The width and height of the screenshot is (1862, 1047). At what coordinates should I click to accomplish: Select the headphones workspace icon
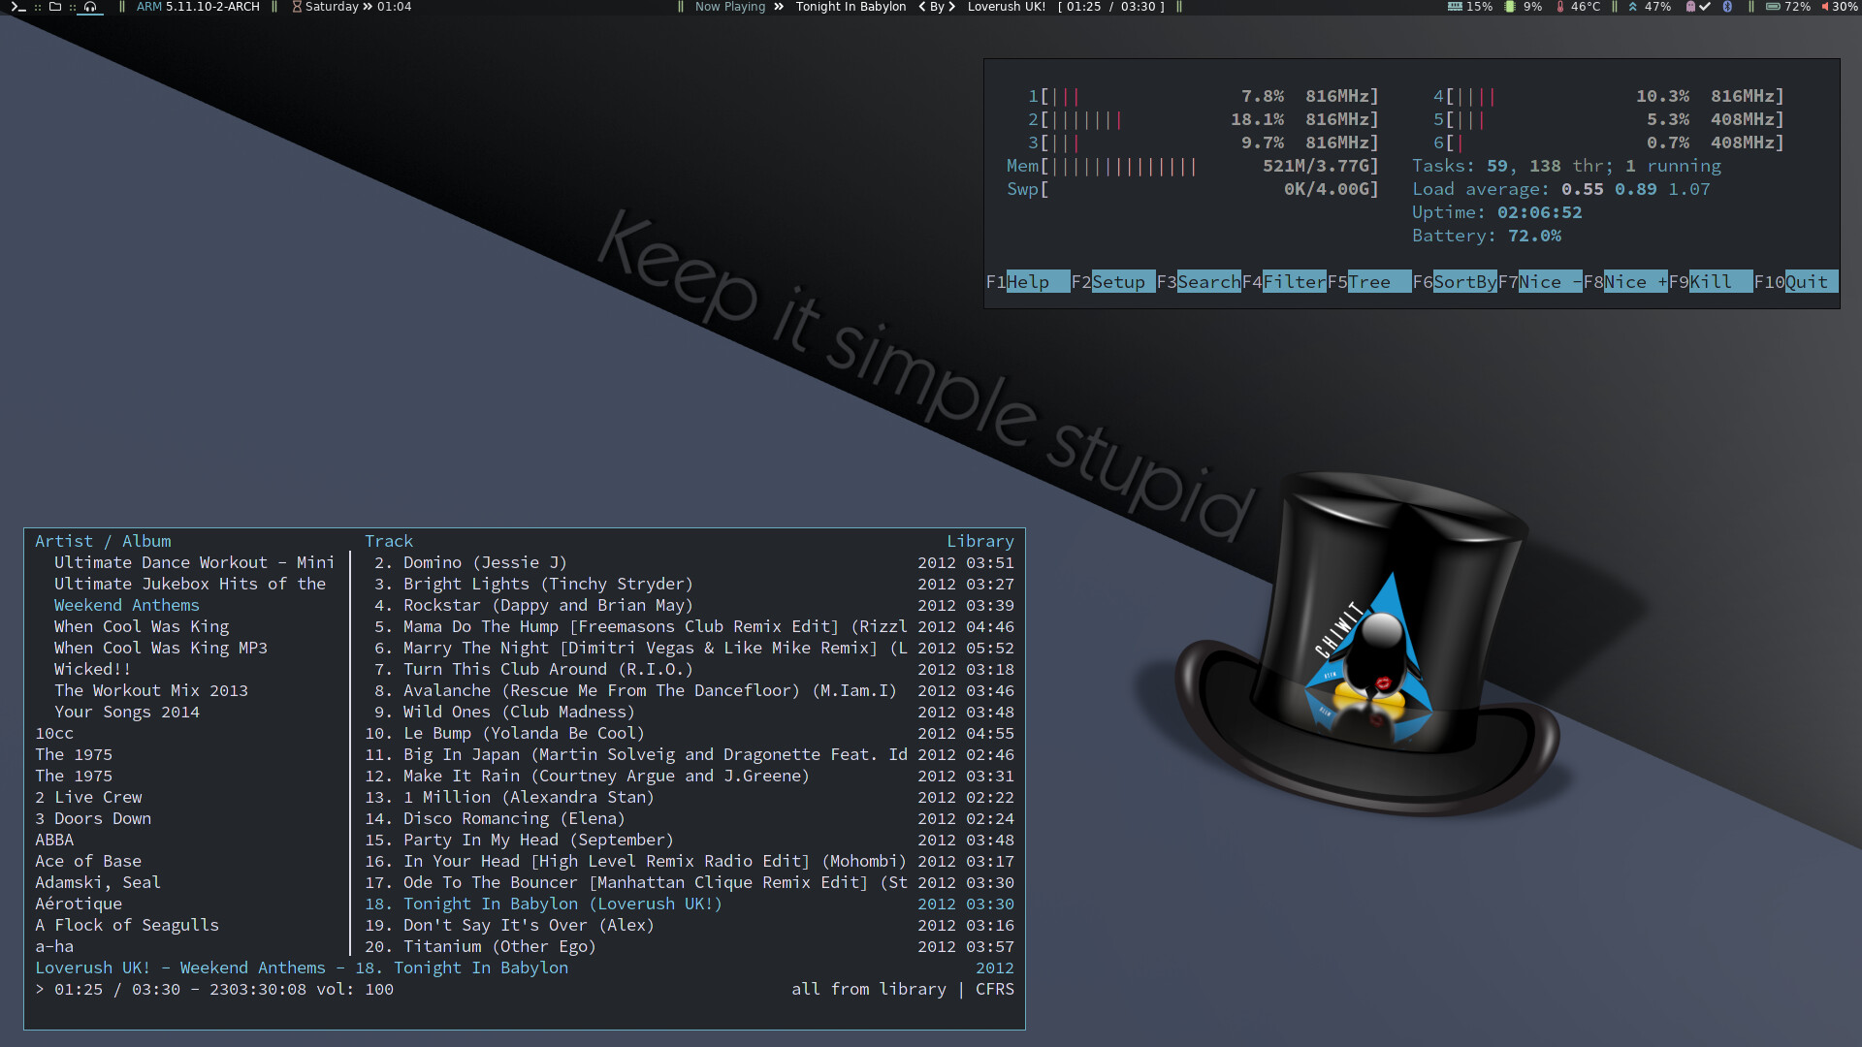point(90,7)
